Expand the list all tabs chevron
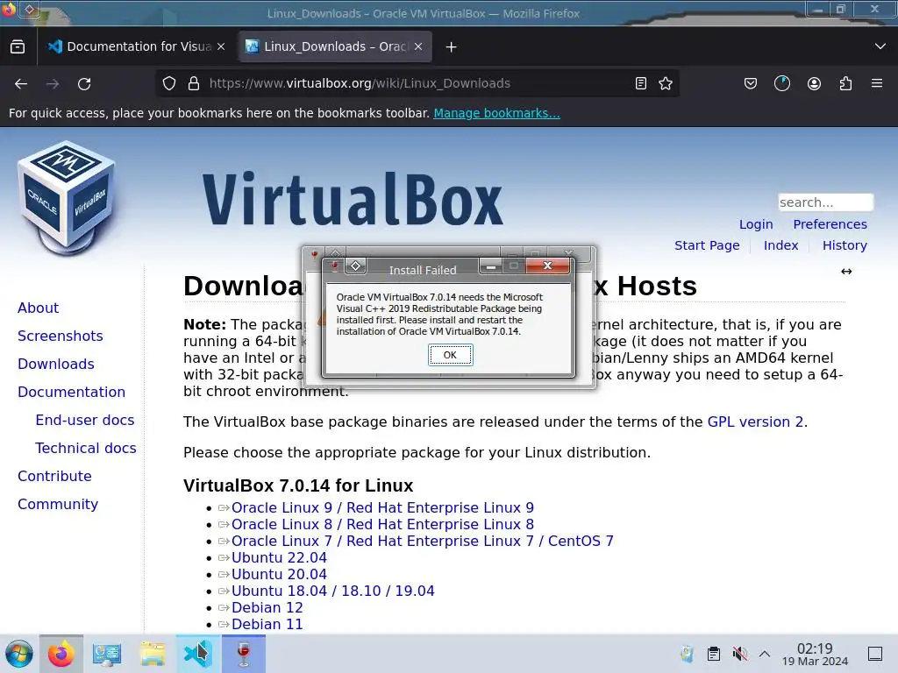The width and height of the screenshot is (898, 673). [x=880, y=46]
